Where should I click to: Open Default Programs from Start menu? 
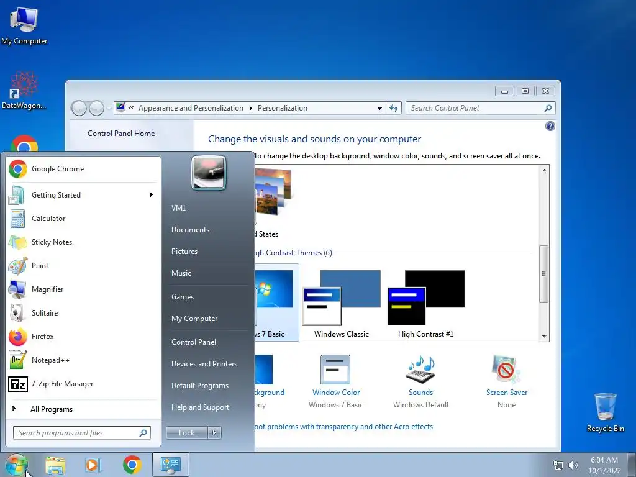(x=200, y=386)
